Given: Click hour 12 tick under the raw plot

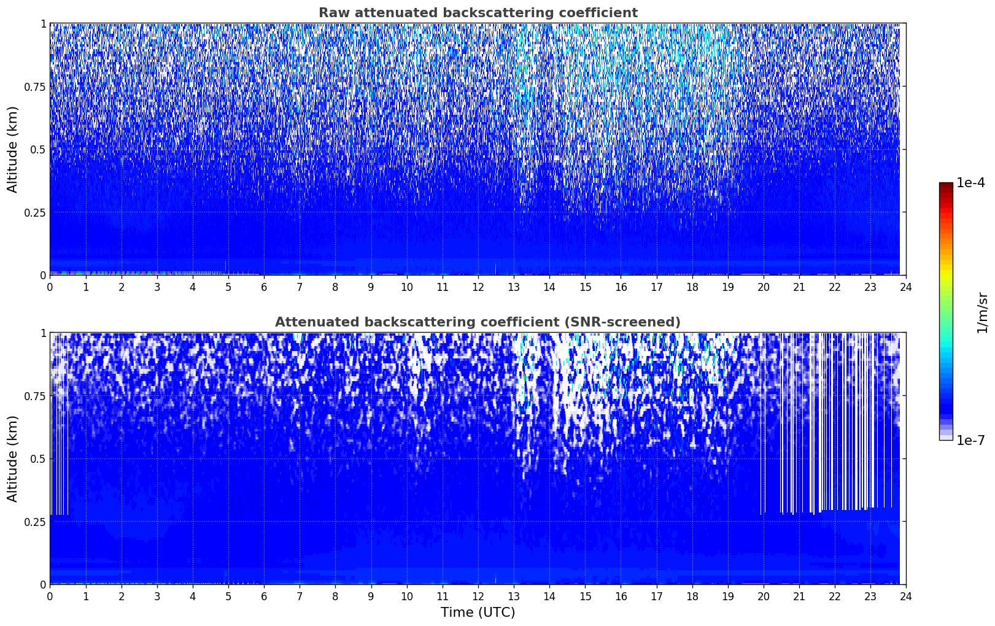Looking at the screenshot, I should (478, 287).
